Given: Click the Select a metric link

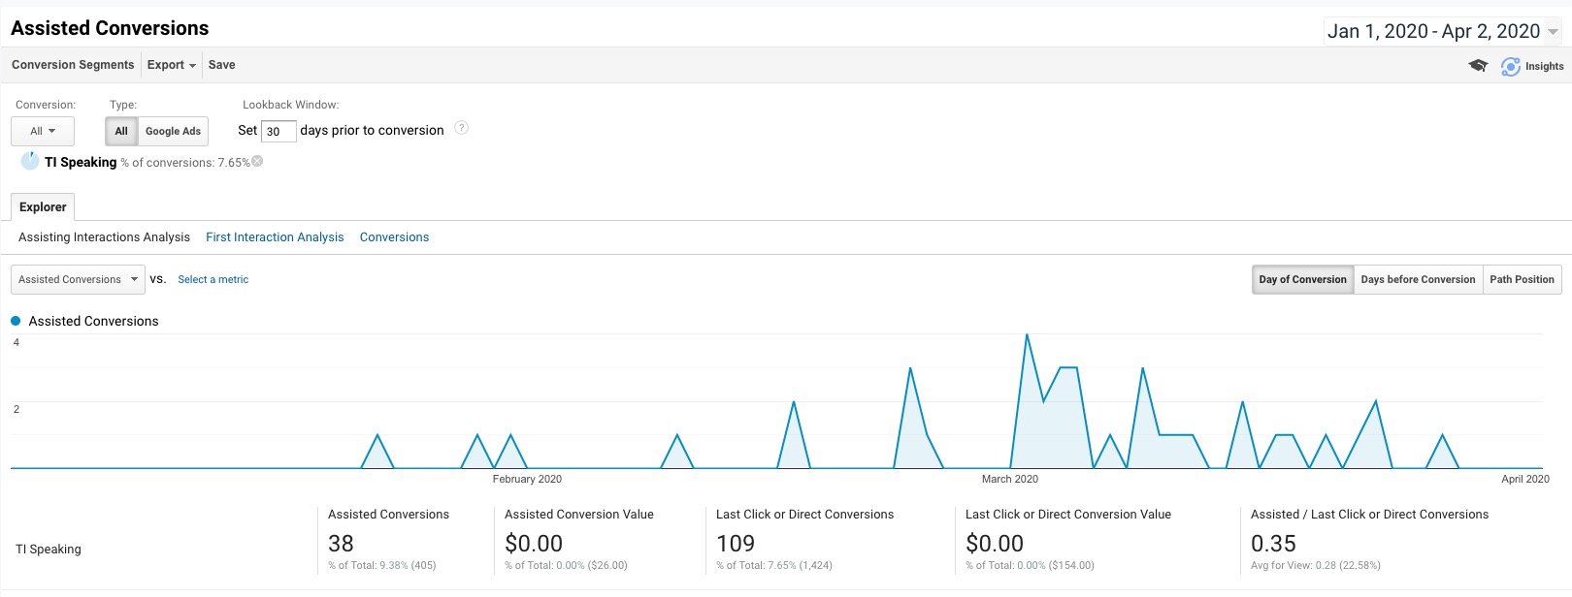Looking at the screenshot, I should (x=213, y=279).
